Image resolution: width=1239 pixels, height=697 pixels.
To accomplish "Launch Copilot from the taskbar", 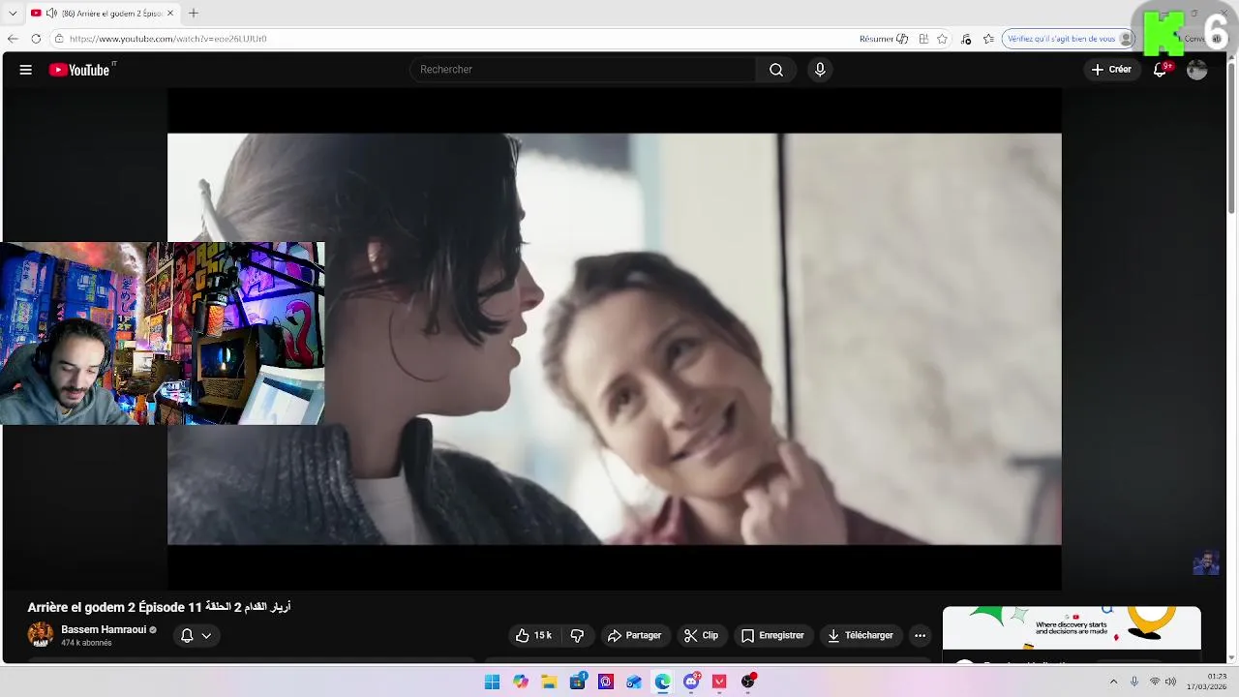I will point(521,682).
